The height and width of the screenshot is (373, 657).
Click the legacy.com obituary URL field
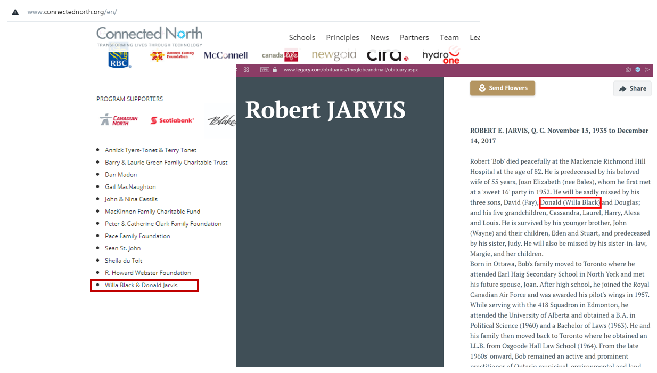tap(351, 70)
